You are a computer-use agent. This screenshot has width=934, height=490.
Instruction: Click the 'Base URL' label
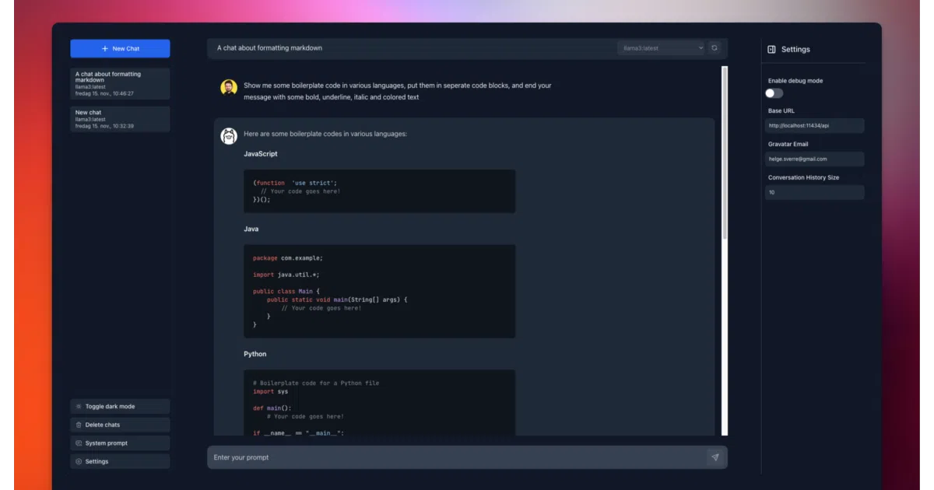[781, 111]
